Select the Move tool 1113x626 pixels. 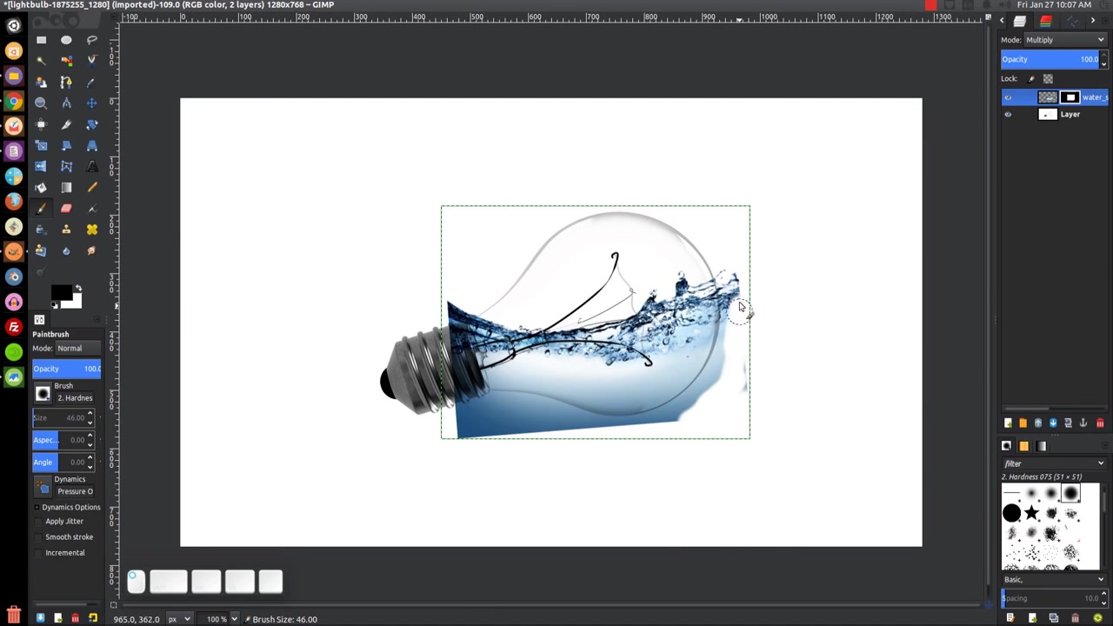pos(91,103)
